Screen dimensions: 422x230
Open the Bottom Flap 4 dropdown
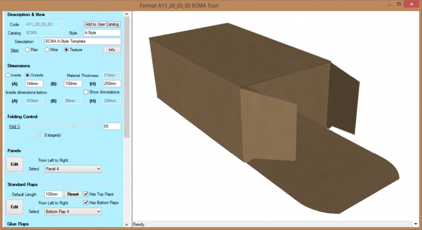coord(73,212)
